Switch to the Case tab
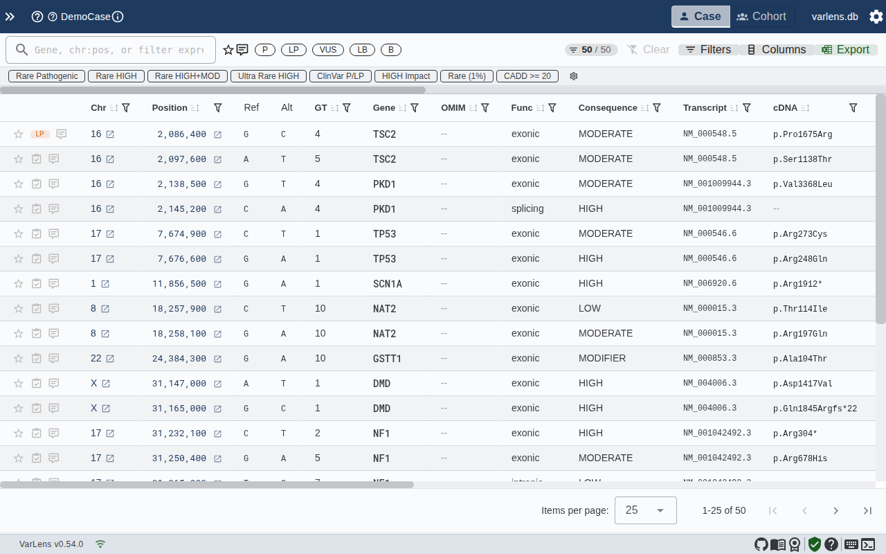 tap(700, 17)
